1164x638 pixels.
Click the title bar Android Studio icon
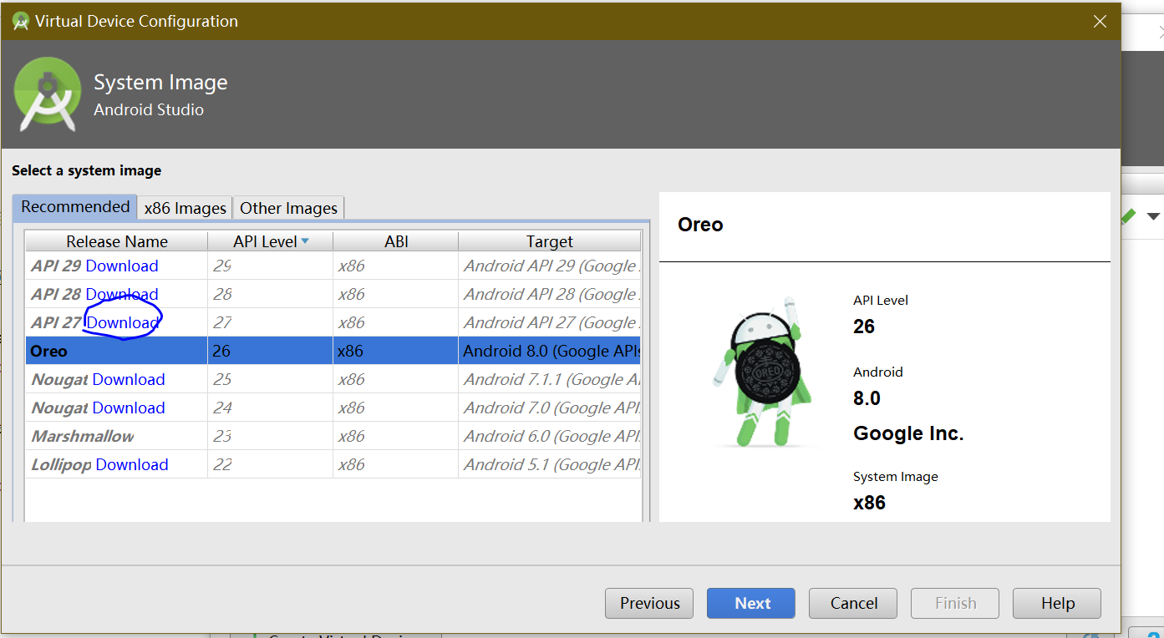[x=21, y=22]
